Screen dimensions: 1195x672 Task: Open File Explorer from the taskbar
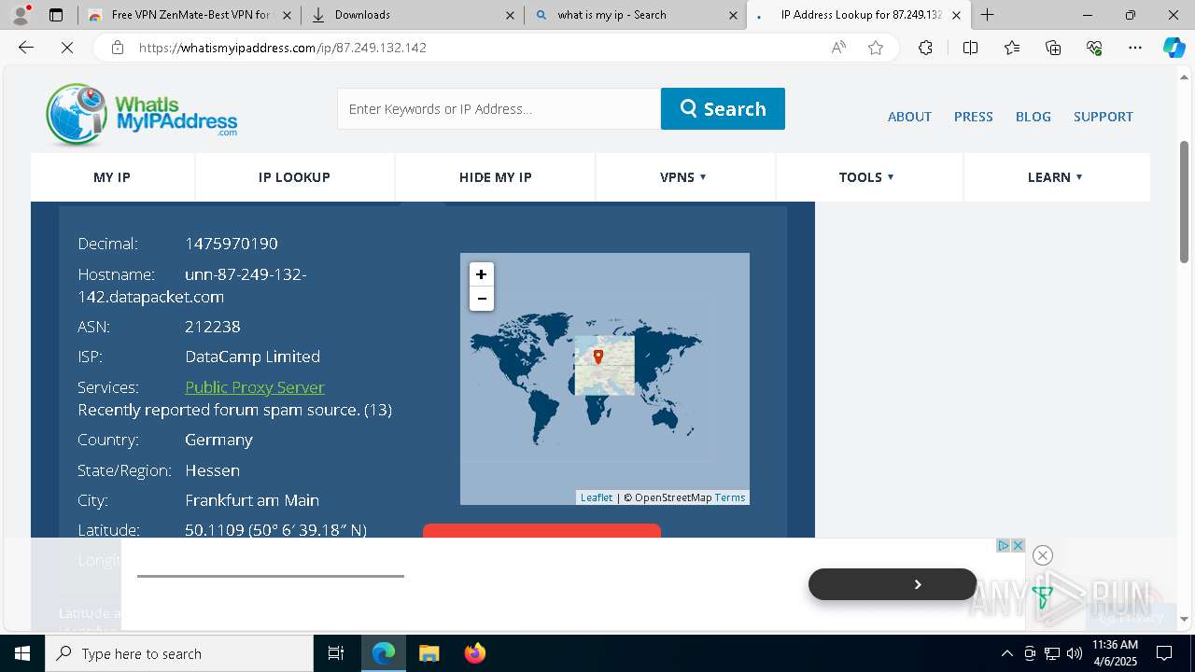[429, 653]
